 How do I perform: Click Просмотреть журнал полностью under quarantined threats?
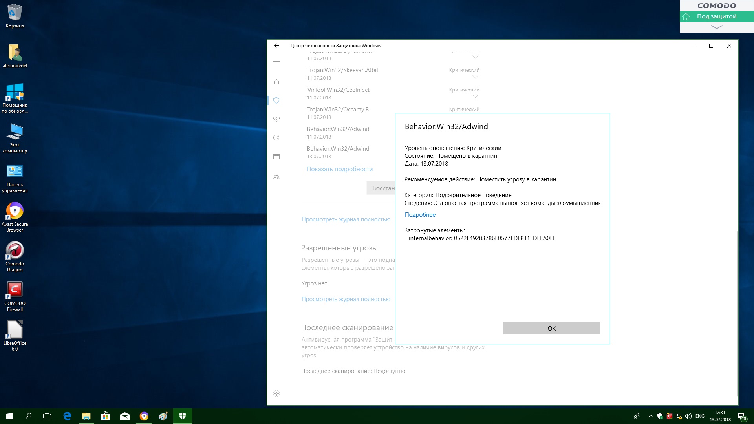(x=346, y=219)
